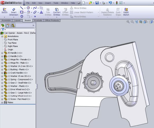Click the Options icon in top toolbar
Screen dimensions: 154x128
(x=121, y=3)
